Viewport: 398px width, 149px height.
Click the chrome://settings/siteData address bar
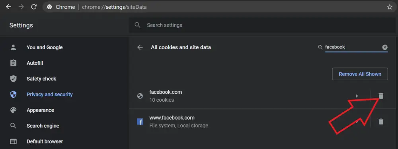point(218,7)
